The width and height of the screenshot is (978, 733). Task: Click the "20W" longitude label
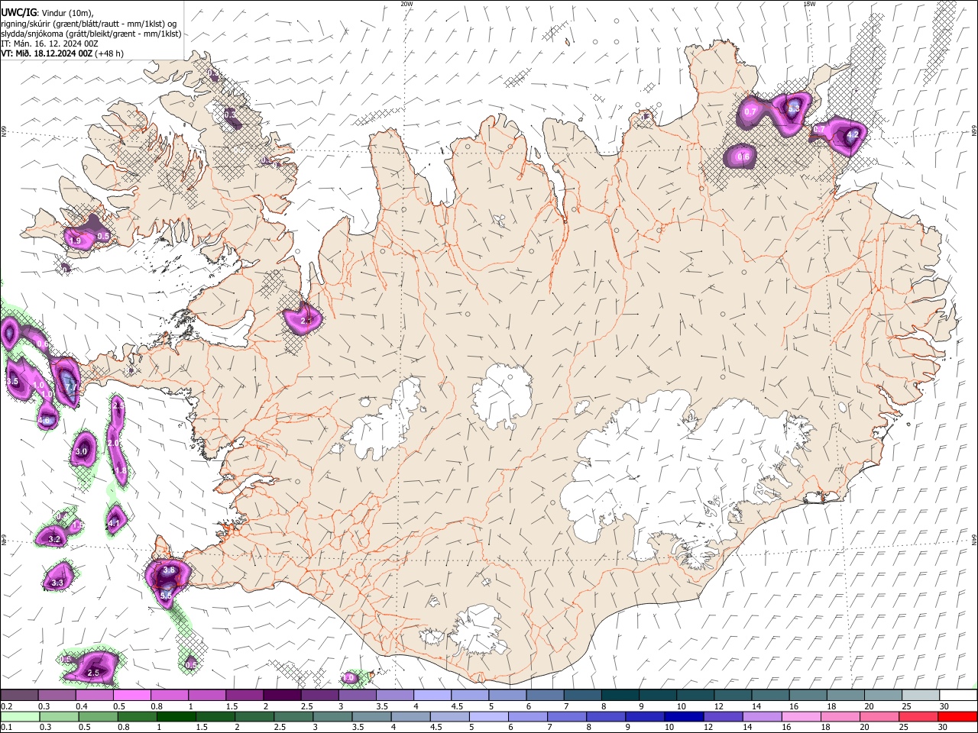click(x=406, y=4)
